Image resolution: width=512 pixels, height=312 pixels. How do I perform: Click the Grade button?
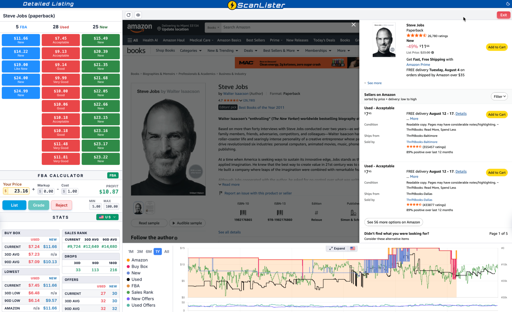pos(39,205)
